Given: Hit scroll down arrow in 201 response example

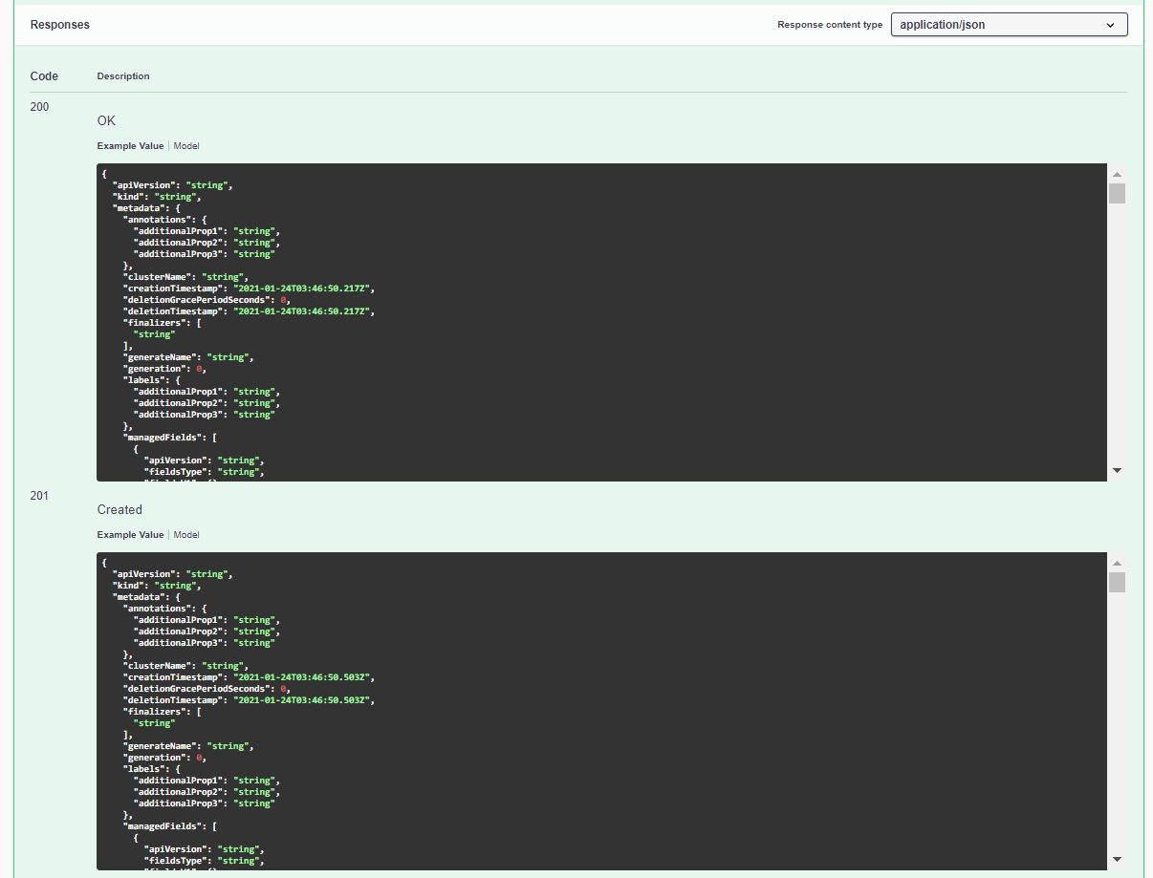Looking at the screenshot, I should click(x=1117, y=859).
